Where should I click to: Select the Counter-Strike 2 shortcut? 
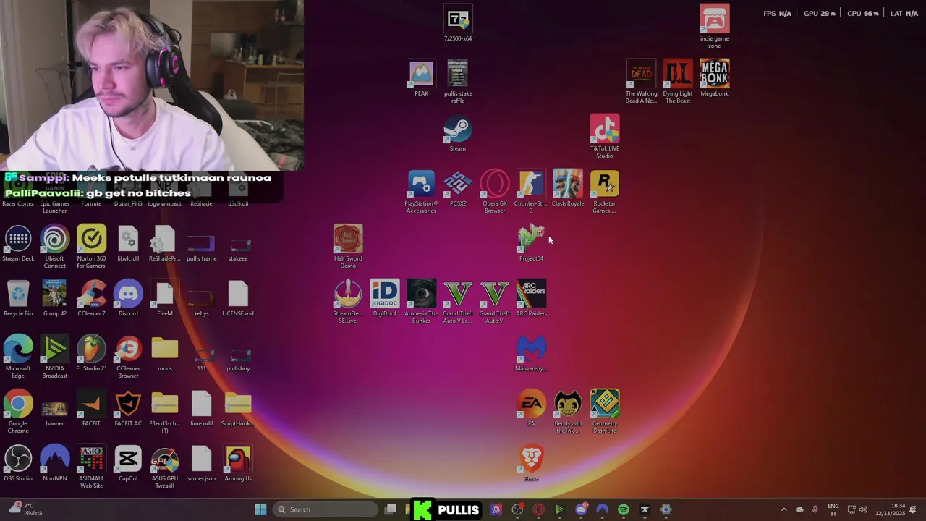(531, 192)
